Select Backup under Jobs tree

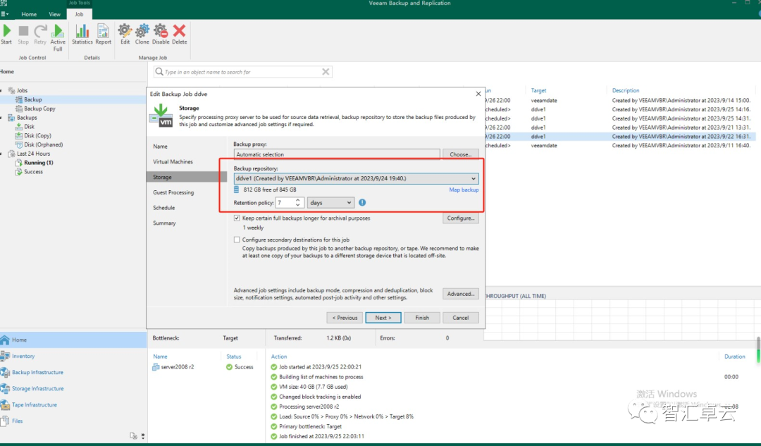33,99
